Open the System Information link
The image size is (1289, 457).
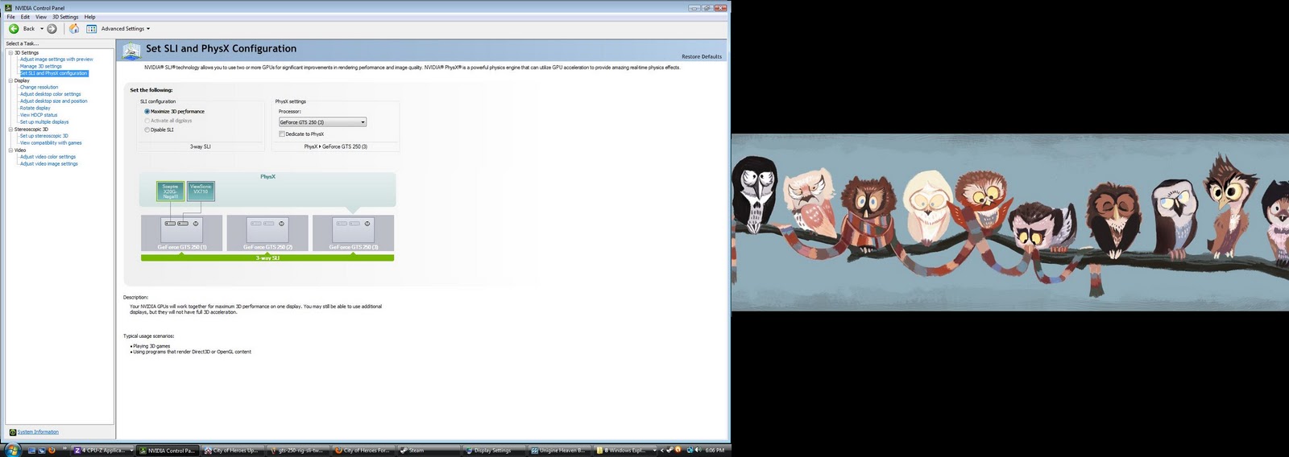coord(38,432)
